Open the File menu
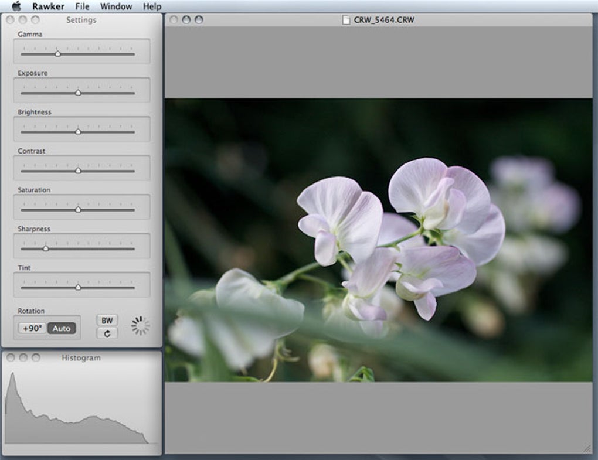Image resolution: width=598 pixels, height=460 pixels. 82,6
